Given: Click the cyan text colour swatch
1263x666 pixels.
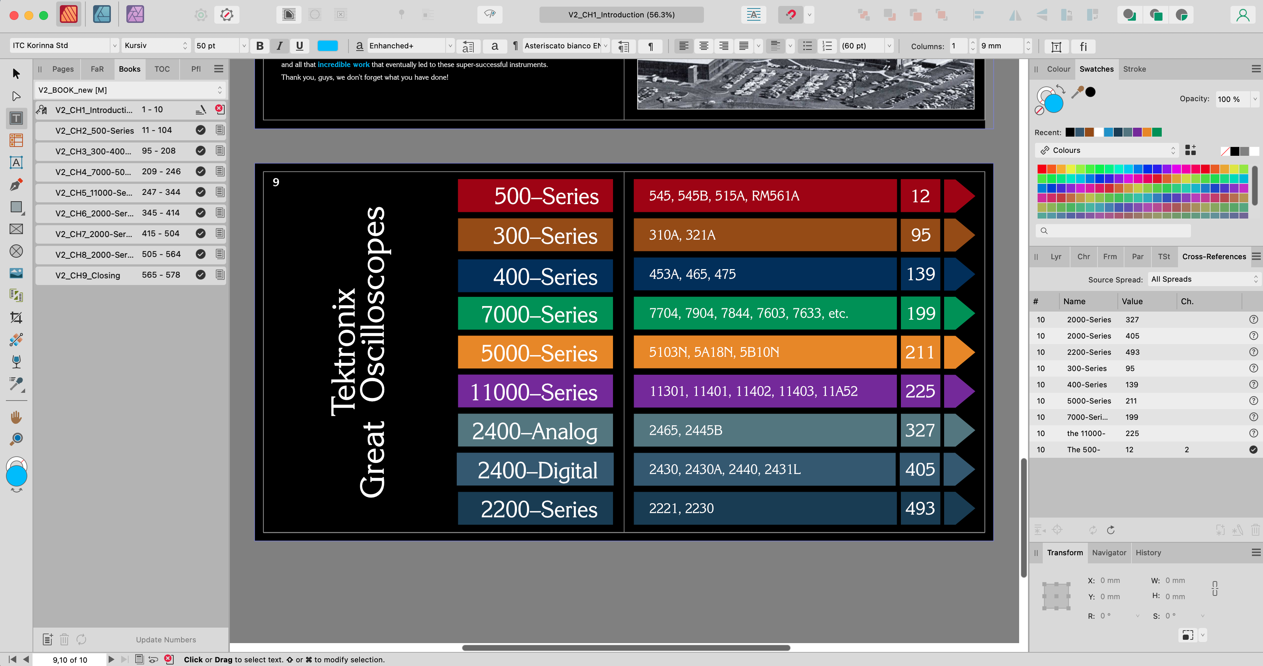Looking at the screenshot, I should click(x=327, y=45).
